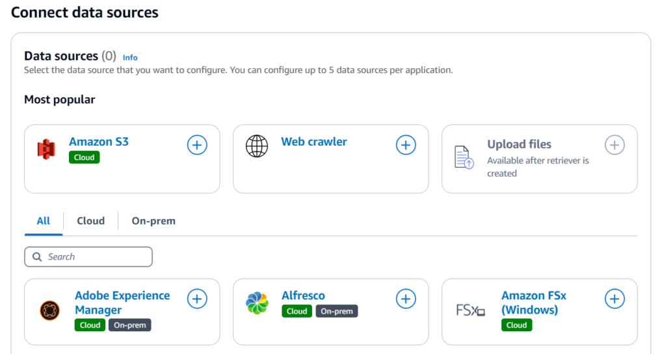Viewport: 666px width, 354px height.
Task: Click the red Amazon S3 logo icon
Action: tap(46, 150)
